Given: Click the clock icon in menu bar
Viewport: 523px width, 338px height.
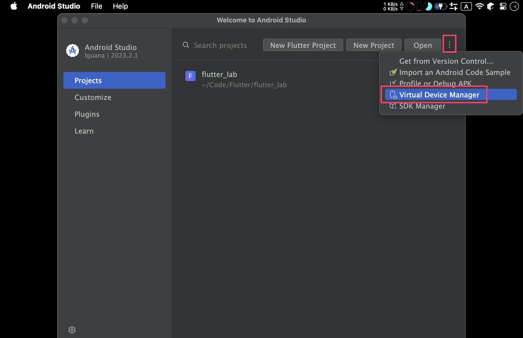Looking at the screenshot, I should [x=514, y=6].
